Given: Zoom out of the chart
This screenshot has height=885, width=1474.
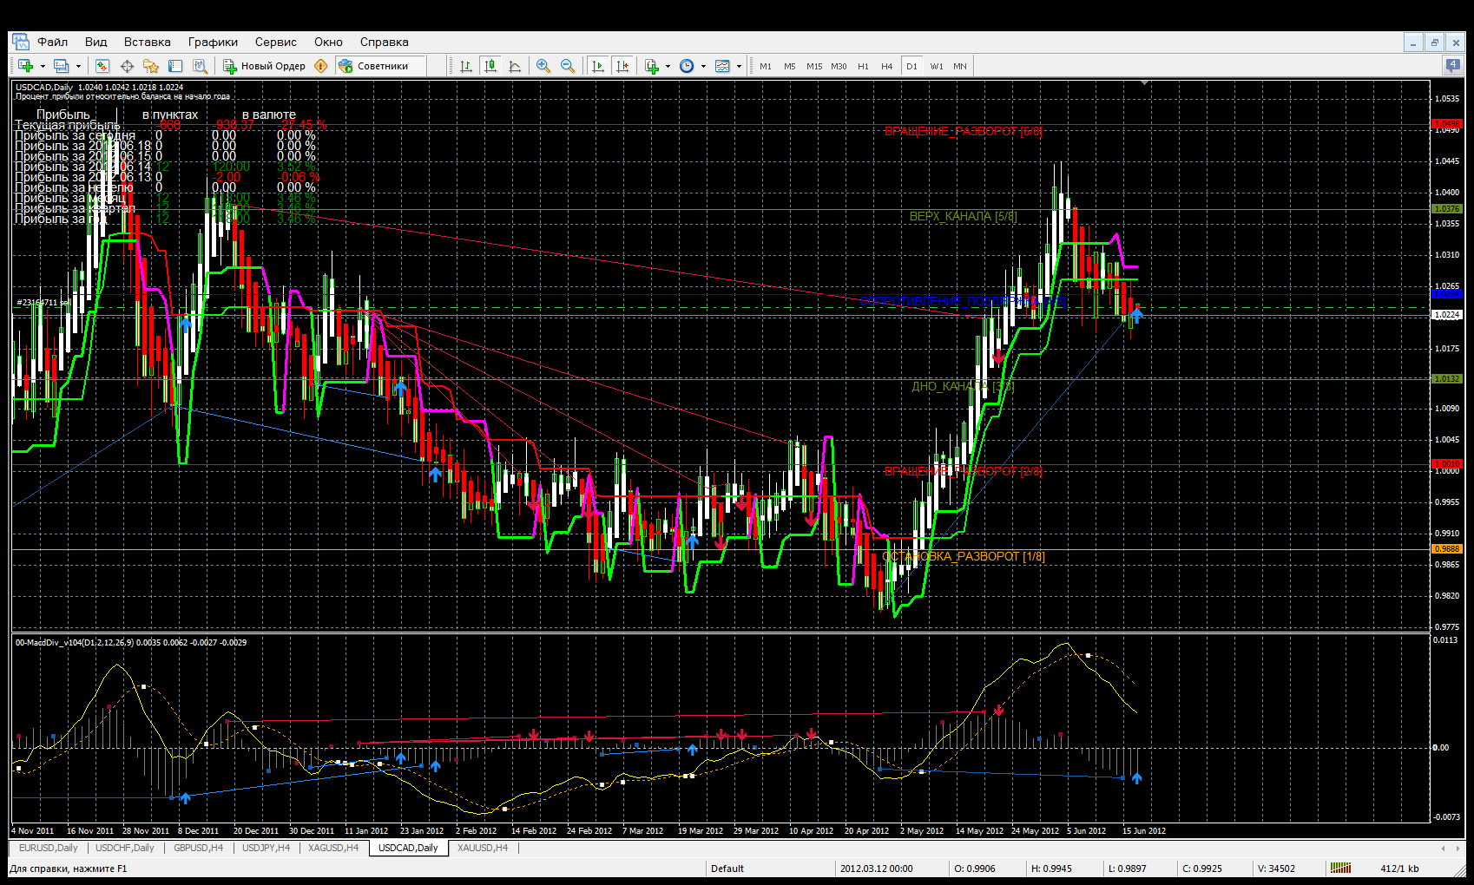Looking at the screenshot, I should 568,66.
